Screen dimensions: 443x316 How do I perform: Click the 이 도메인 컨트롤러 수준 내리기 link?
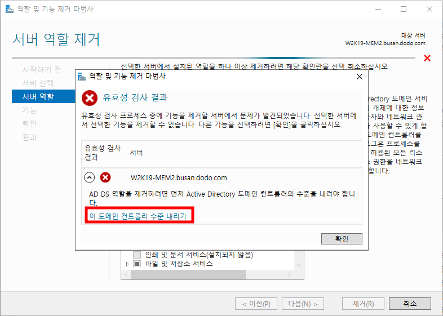pyautogui.click(x=138, y=216)
